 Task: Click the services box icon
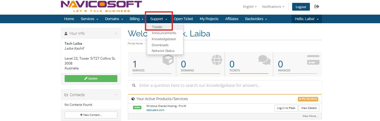pyautogui.click(x=168, y=60)
